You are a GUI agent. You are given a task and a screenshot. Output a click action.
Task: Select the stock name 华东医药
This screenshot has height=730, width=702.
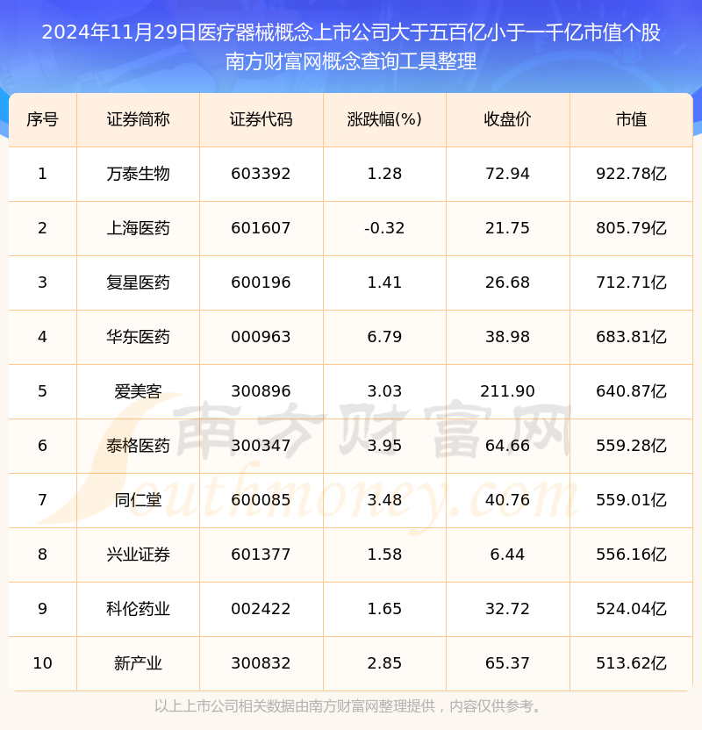tap(139, 337)
